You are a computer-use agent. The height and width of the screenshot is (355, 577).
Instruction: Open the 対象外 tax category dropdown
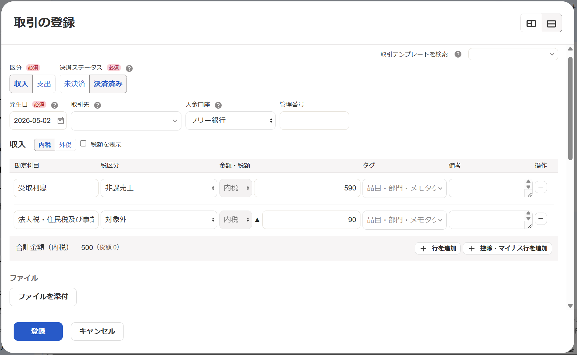159,220
